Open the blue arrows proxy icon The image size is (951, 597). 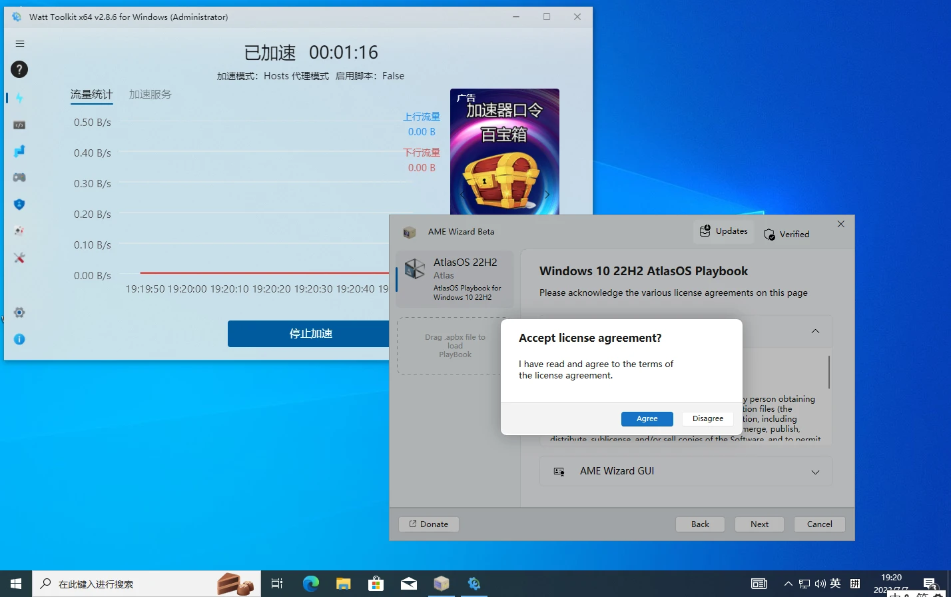(x=19, y=151)
